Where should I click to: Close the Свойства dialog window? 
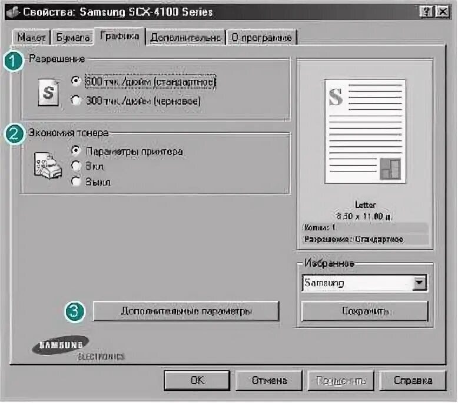[442, 12]
